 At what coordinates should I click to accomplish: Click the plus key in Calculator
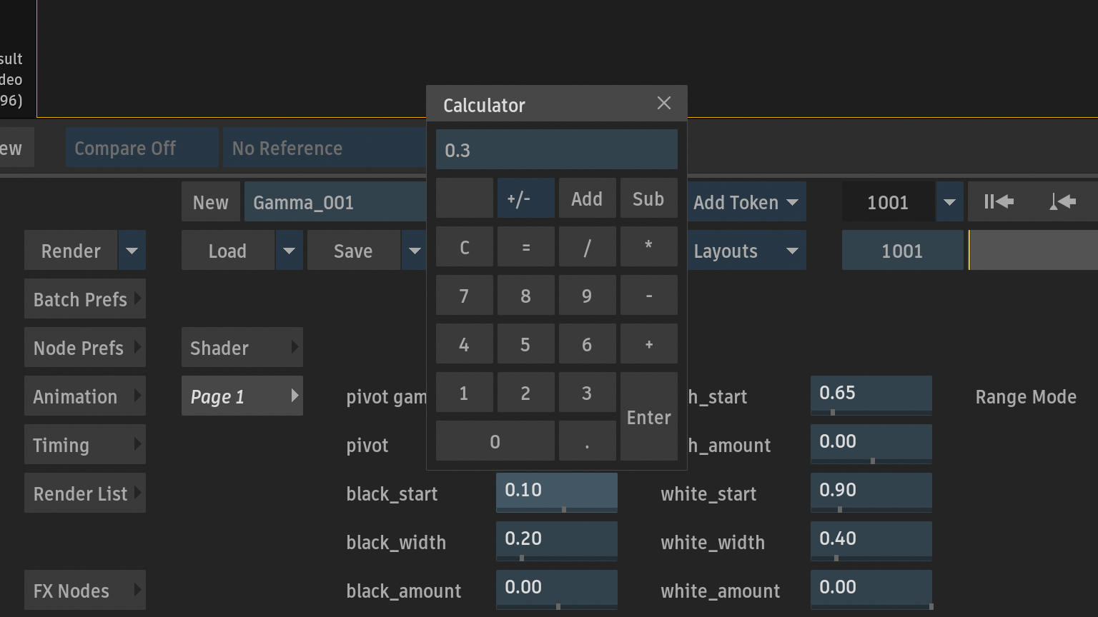pos(649,343)
